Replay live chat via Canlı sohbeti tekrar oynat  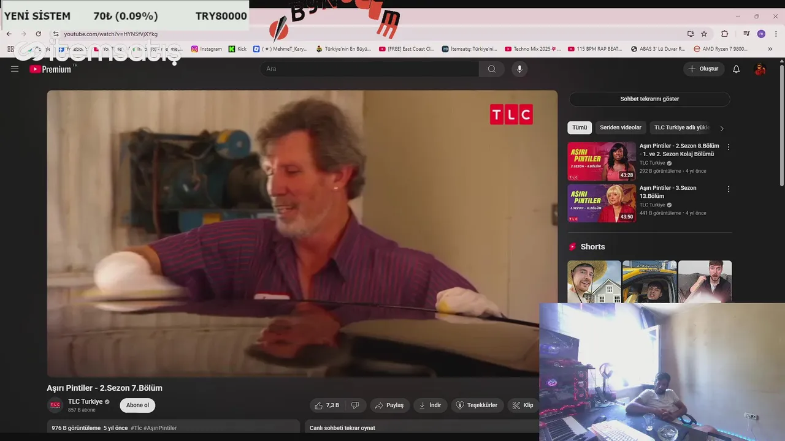tap(342, 428)
